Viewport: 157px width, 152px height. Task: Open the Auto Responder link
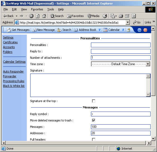(13, 71)
